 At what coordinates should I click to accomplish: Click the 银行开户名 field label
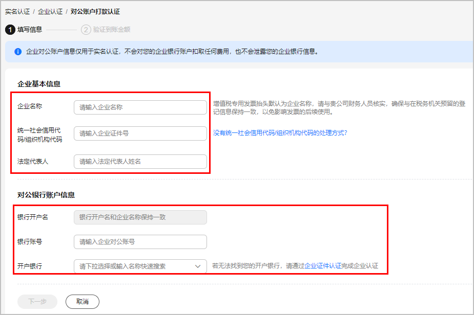(x=33, y=217)
